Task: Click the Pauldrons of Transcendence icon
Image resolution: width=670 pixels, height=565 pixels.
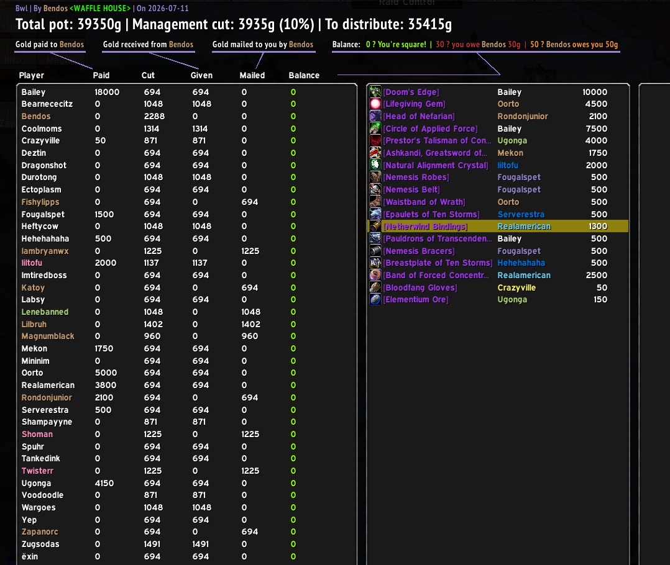Action: point(375,238)
